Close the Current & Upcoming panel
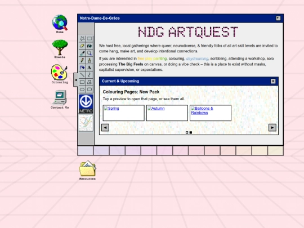The image size is (304, 228). pyautogui.click(x=273, y=81)
